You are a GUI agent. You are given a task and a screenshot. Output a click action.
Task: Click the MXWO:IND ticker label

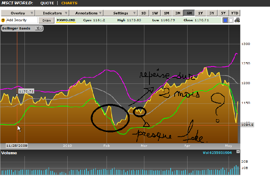[x=66, y=20]
